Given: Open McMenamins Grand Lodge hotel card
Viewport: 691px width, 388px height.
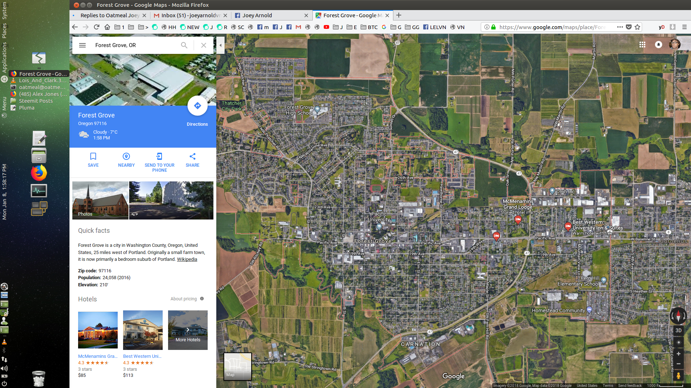Looking at the screenshot, I should (98, 330).
